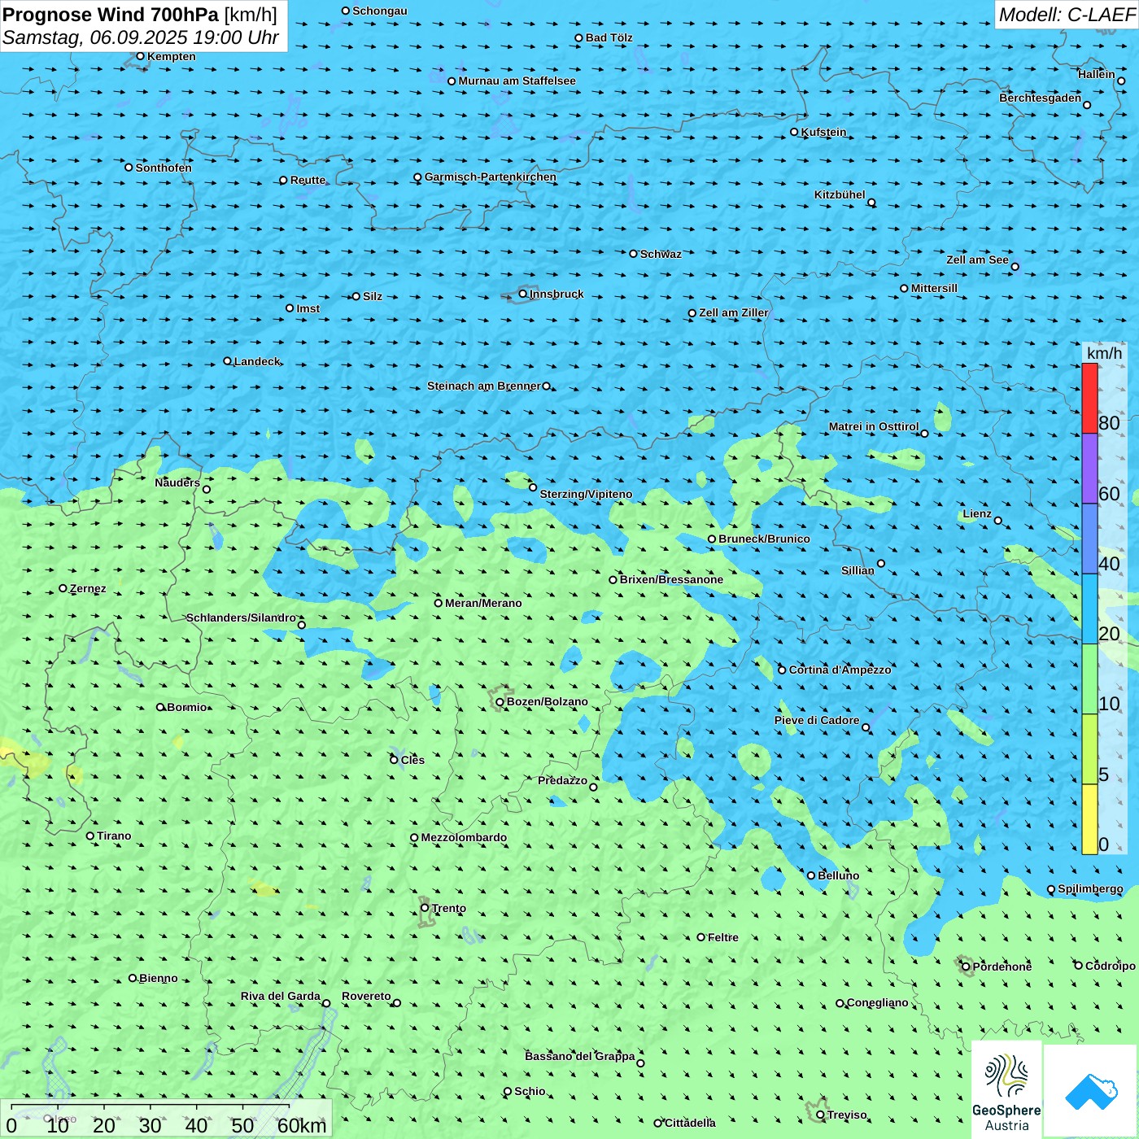
Task: Click the Landeck city label
Action: (x=257, y=361)
